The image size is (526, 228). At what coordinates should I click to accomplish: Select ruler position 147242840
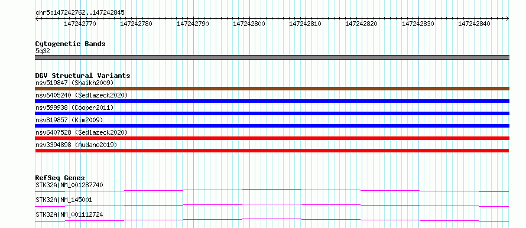[474, 24]
